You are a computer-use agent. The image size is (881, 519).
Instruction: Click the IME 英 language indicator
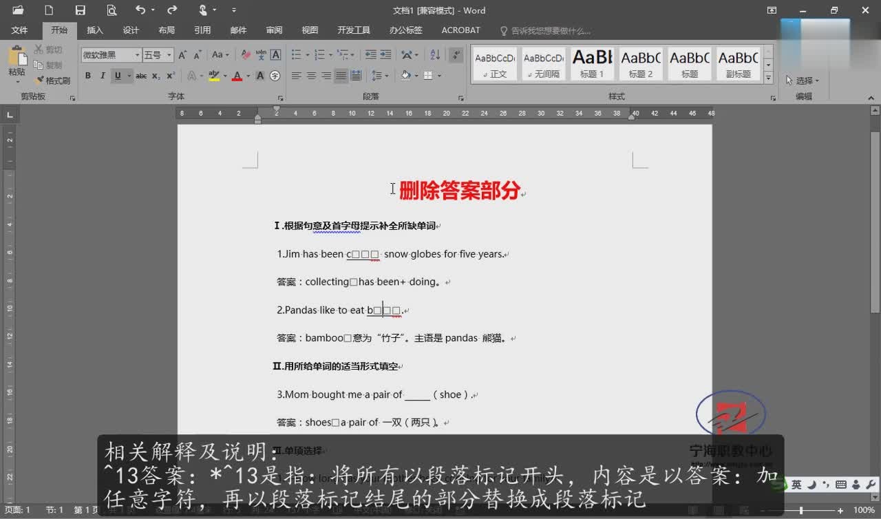(796, 485)
